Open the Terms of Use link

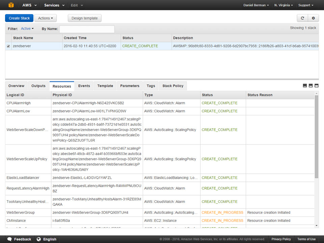[306, 239]
